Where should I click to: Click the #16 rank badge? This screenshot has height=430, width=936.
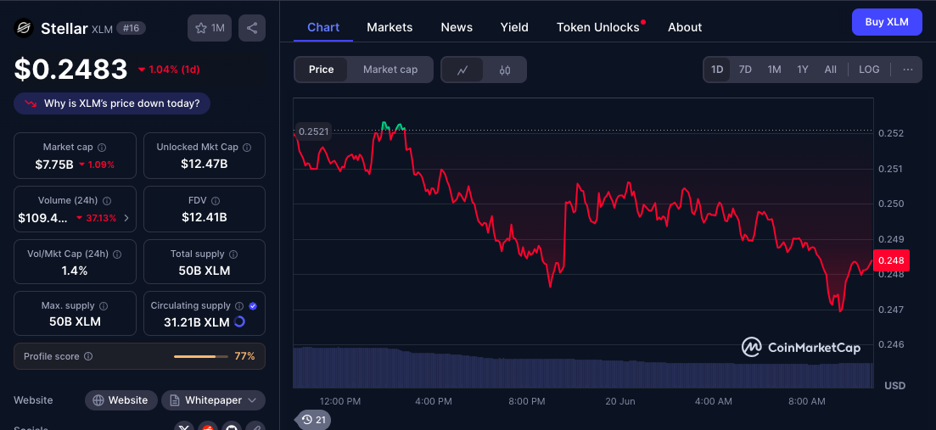[131, 28]
